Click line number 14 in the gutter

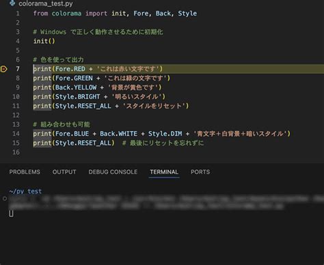point(16,134)
